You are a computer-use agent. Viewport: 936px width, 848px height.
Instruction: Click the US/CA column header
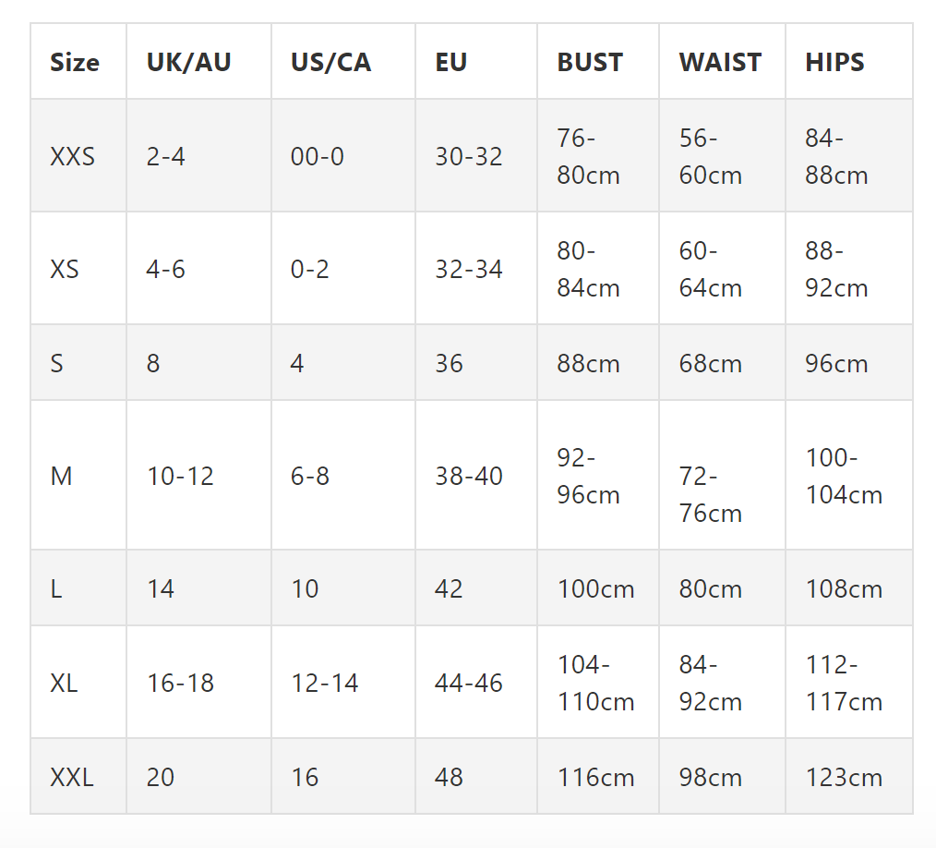point(330,63)
